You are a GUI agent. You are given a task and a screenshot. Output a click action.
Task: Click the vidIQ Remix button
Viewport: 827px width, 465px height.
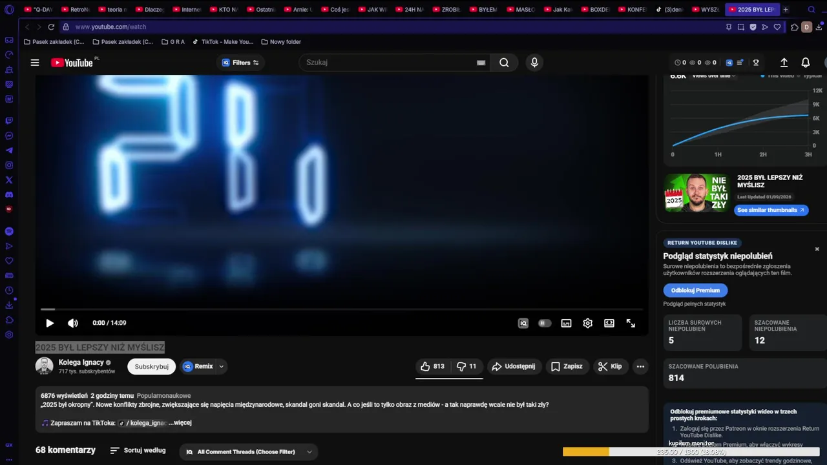point(198,366)
